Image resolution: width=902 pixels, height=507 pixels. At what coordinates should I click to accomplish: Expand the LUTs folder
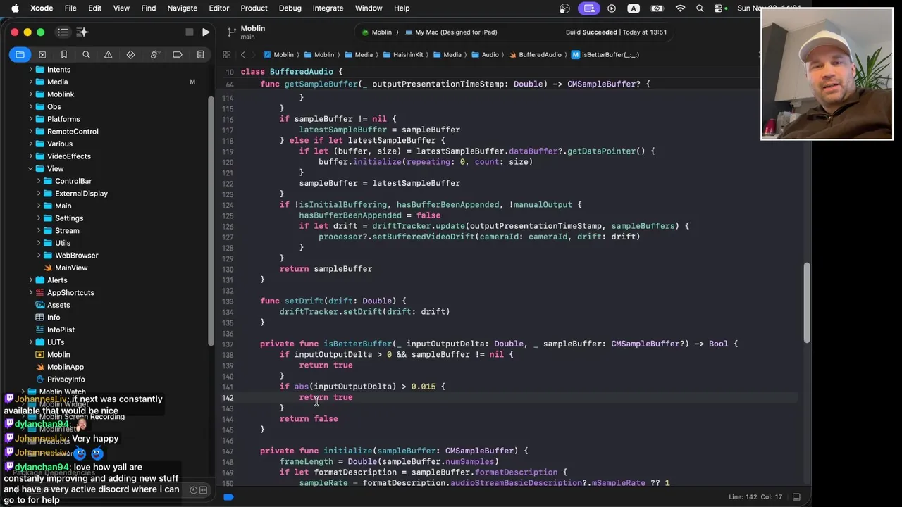point(30,342)
